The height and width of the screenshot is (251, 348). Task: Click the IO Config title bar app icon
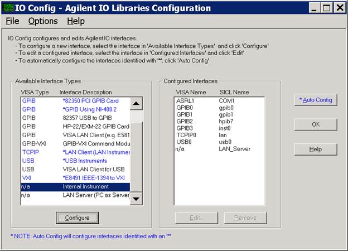(x=8, y=8)
